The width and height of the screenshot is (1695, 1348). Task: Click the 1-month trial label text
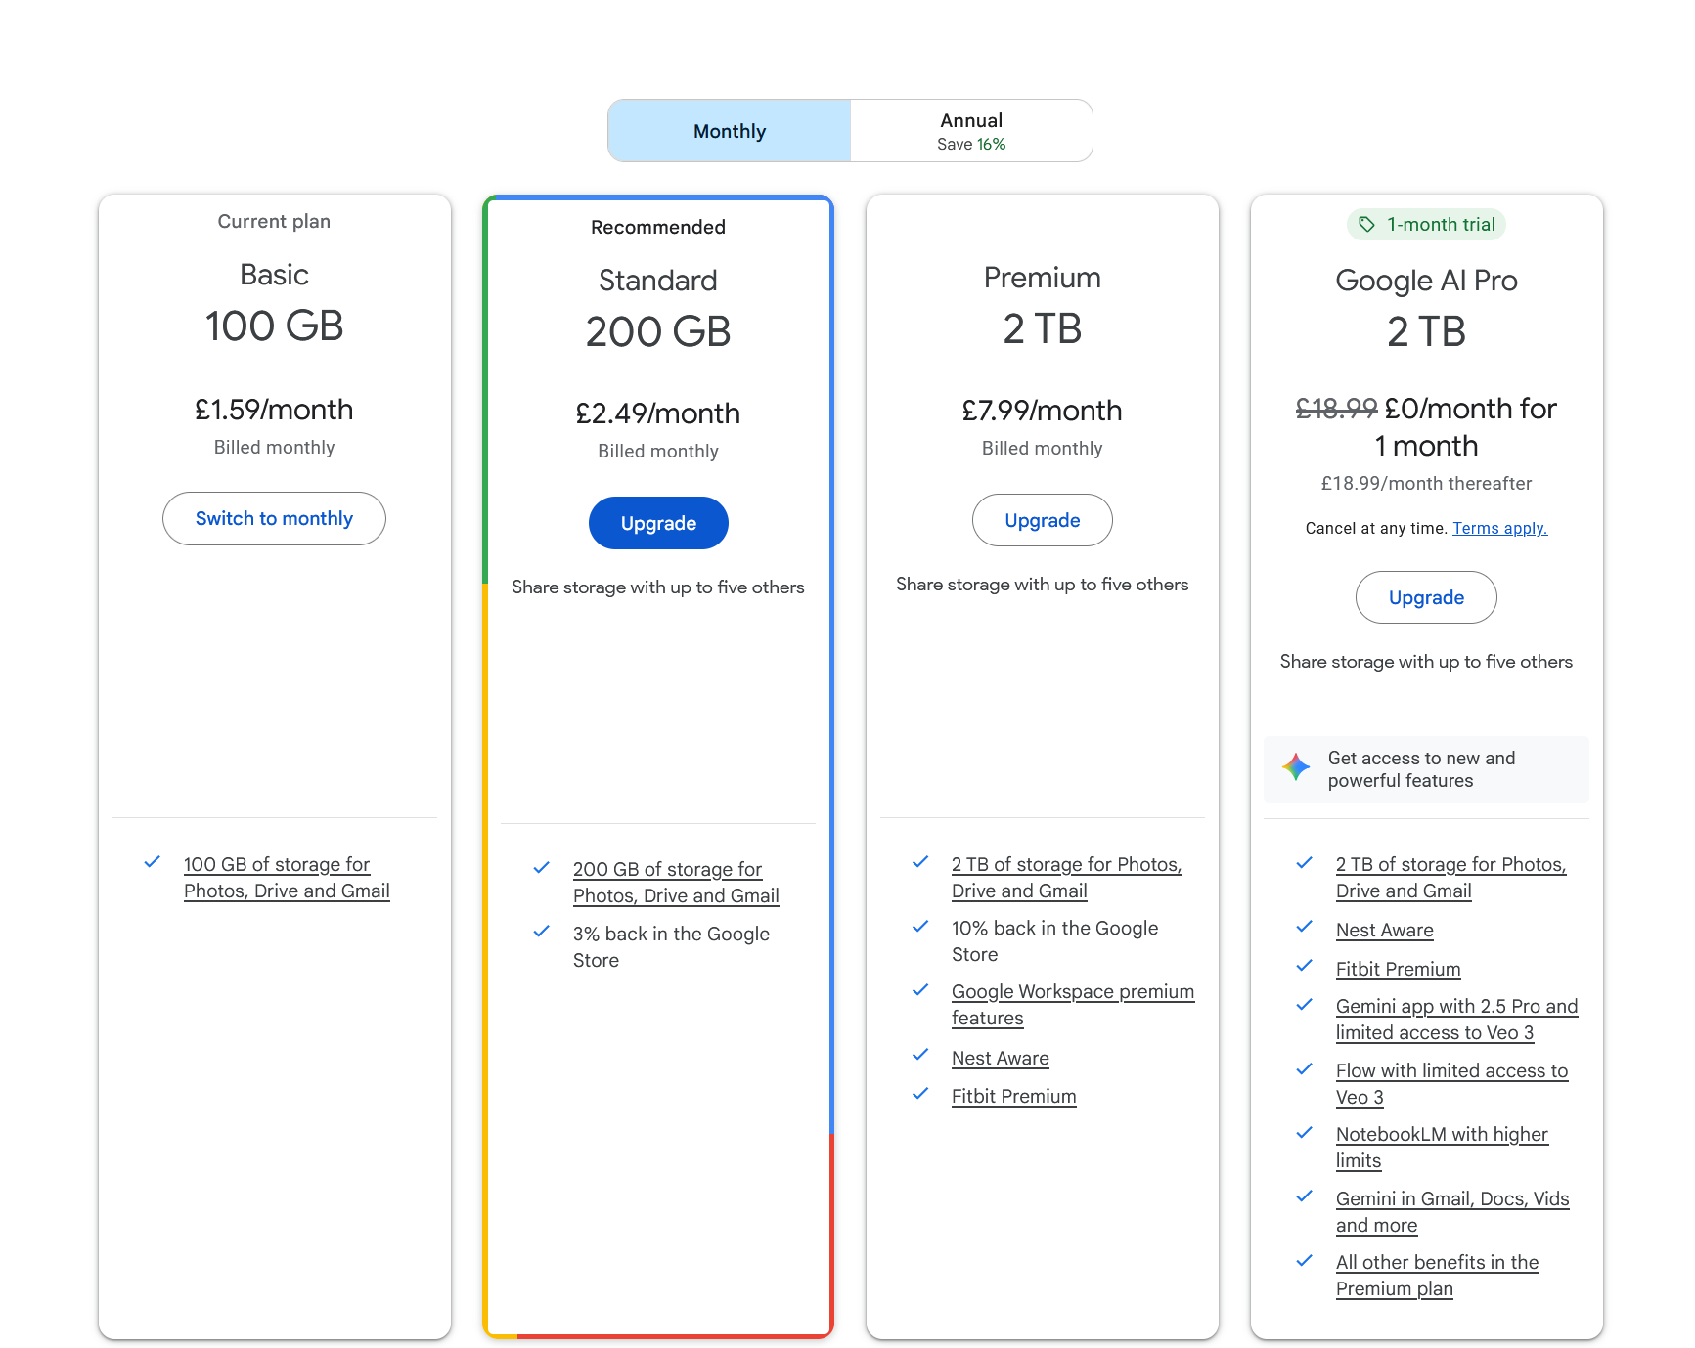[1441, 225]
